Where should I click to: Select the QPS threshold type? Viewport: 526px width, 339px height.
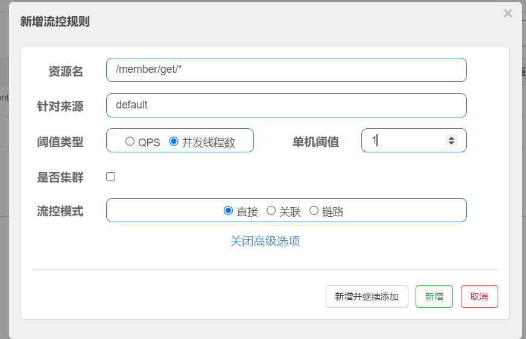tap(130, 142)
